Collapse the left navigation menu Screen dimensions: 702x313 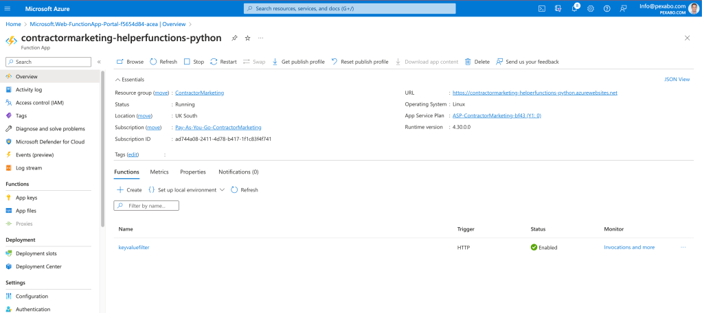(x=99, y=62)
